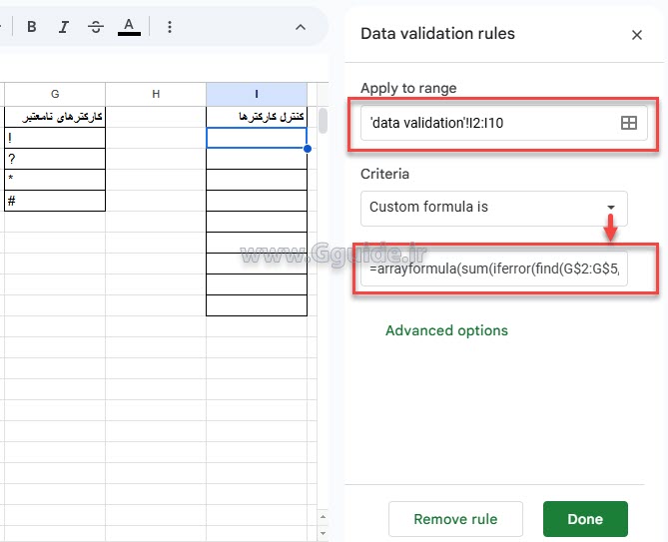Open the three-dot more options menu
668x542 pixels.
coord(169,27)
